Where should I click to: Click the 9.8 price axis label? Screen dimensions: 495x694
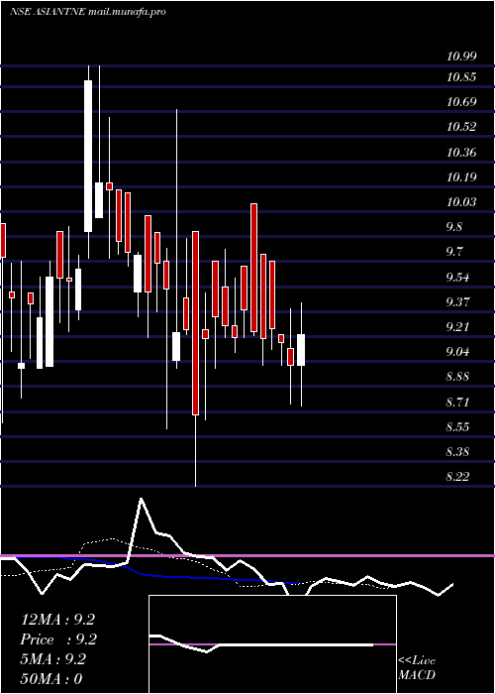pyautogui.click(x=453, y=227)
